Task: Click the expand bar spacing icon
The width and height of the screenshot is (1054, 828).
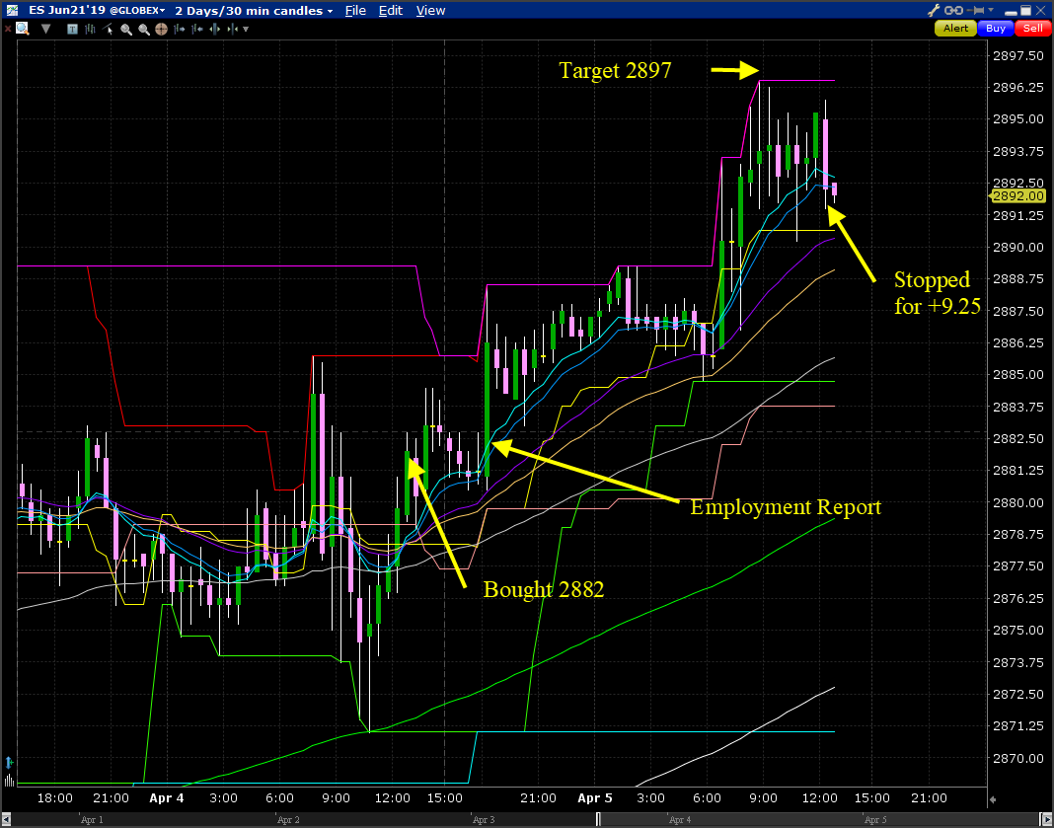Action: click(215, 29)
